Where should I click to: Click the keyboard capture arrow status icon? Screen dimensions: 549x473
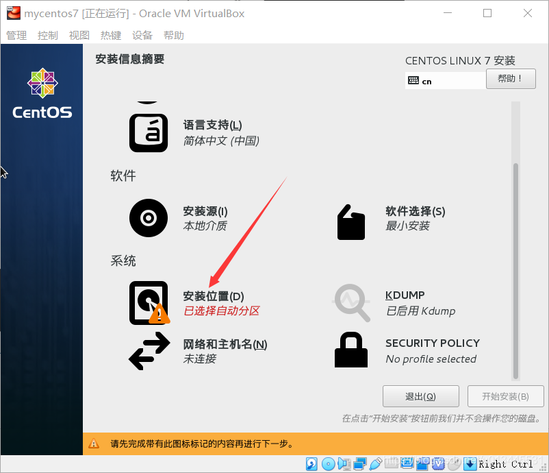coord(470,464)
